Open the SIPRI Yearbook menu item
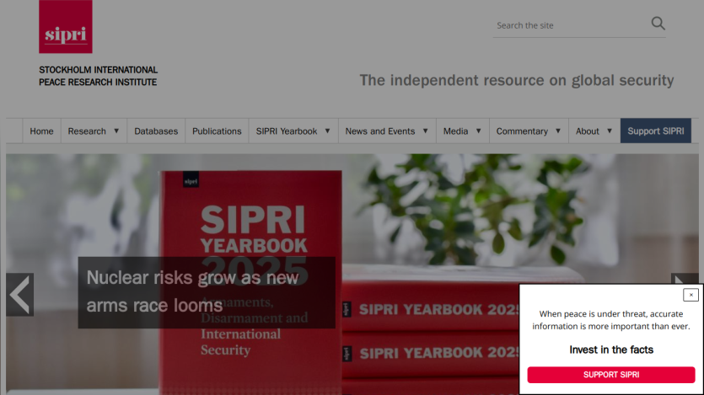704x395 pixels. click(x=287, y=131)
